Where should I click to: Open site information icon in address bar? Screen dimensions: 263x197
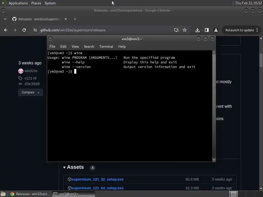[35, 30]
